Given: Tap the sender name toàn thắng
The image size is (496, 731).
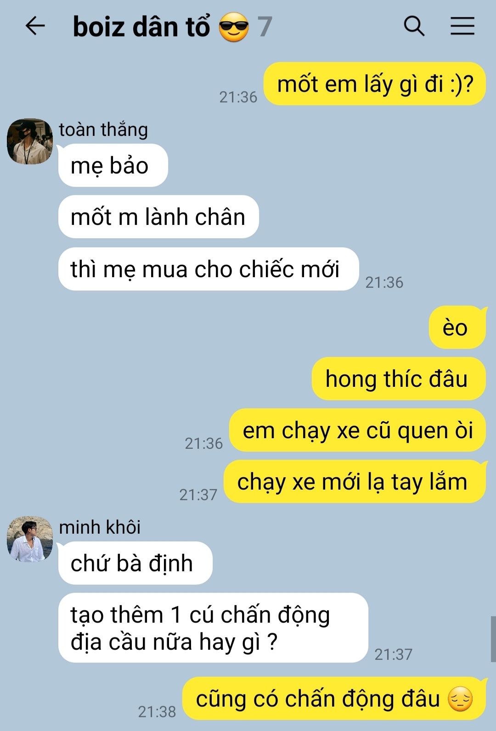Looking at the screenshot, I should point(103,129).
